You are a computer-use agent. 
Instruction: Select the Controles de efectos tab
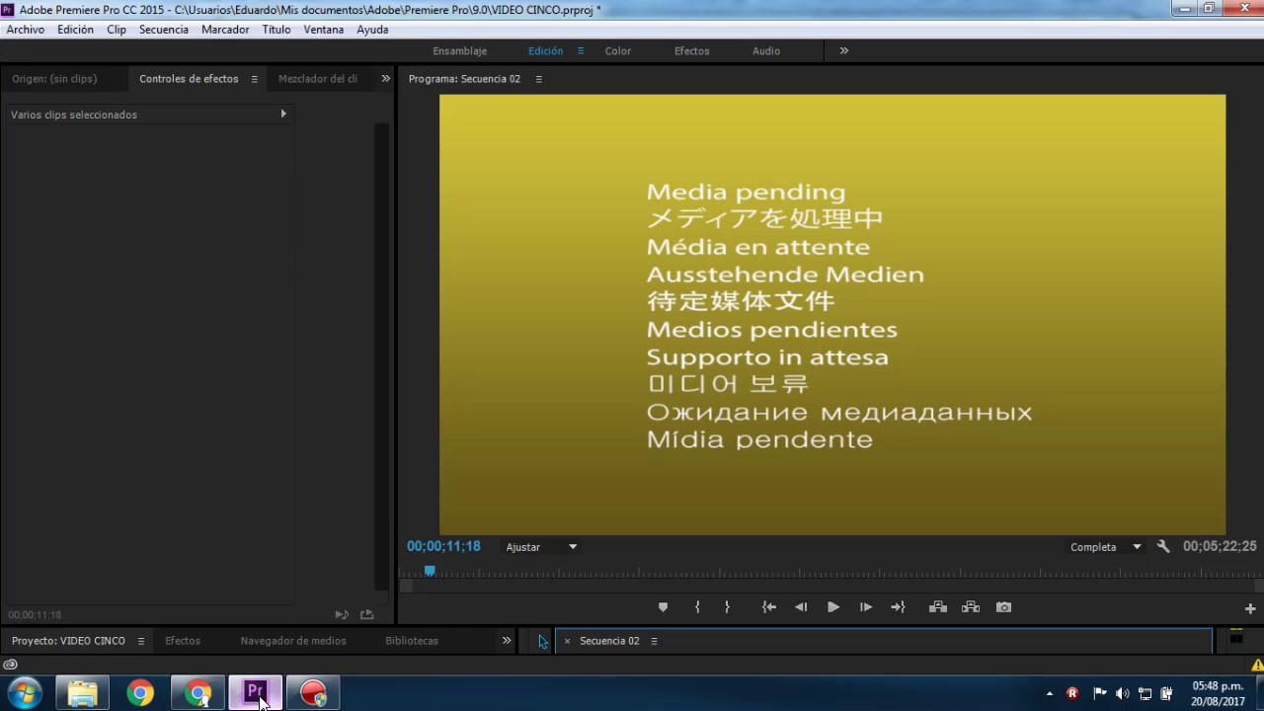[189, 79]
